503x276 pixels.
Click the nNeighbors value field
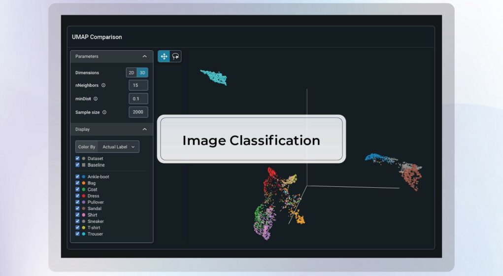coord(138,85)
